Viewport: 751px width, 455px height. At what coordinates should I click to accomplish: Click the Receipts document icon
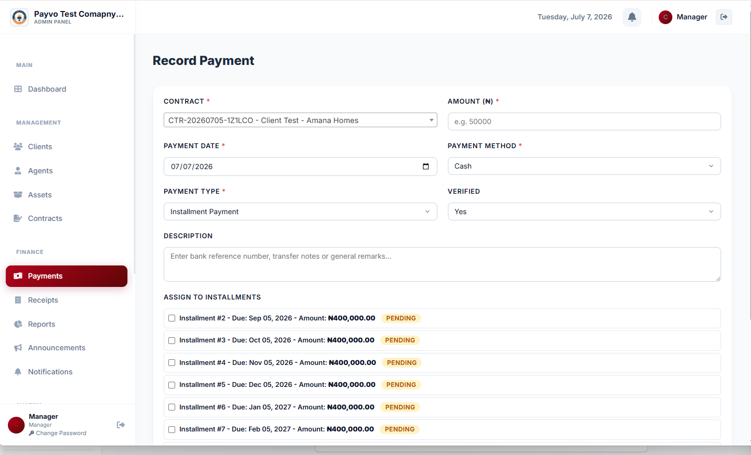pos(18,300)
